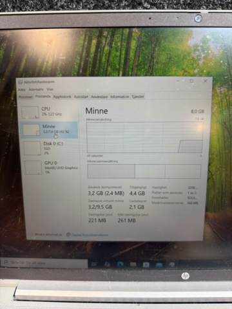This screenshot has width=232, height=309.
Task: Click the 3,2 GB (2,4 MB) used value
Action: pyautogui.click(x=106, y=193)
